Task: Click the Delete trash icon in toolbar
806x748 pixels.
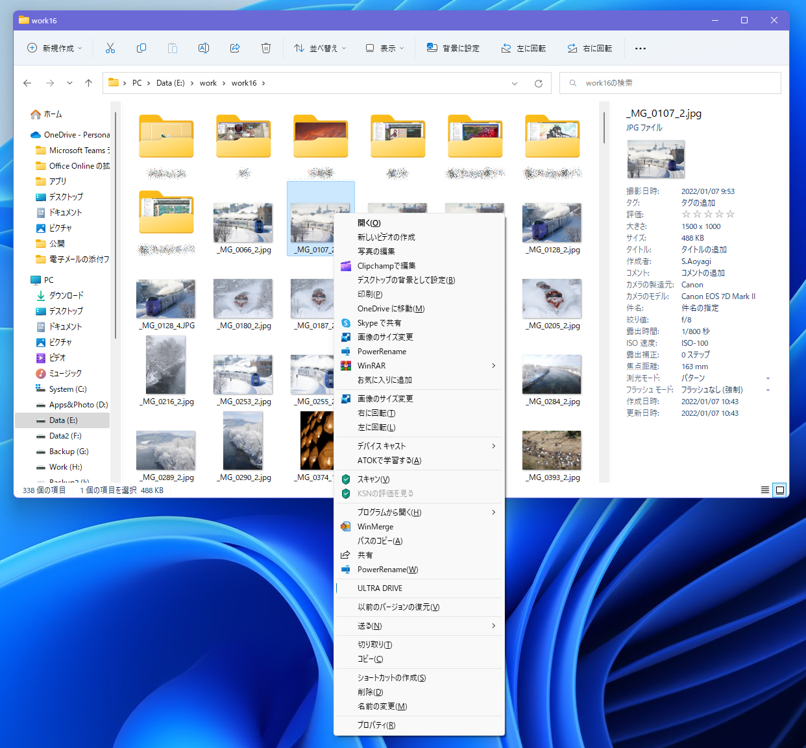Action: click(x=266, y=48)
